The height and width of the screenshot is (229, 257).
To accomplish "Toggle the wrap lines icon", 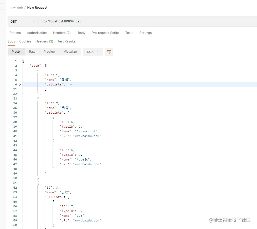I will (109, 52).
